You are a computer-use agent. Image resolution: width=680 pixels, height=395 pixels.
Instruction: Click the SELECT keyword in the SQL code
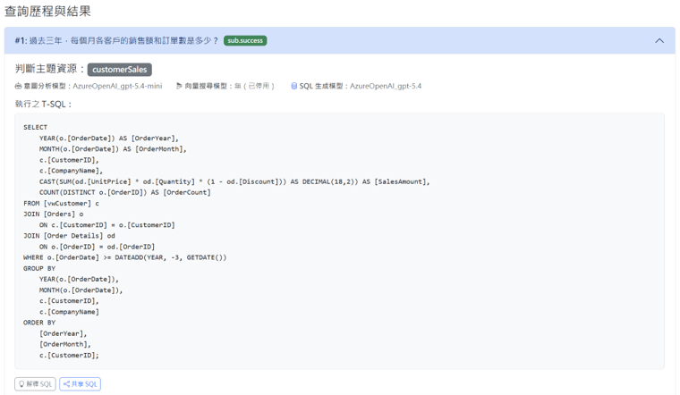[35, 127]
